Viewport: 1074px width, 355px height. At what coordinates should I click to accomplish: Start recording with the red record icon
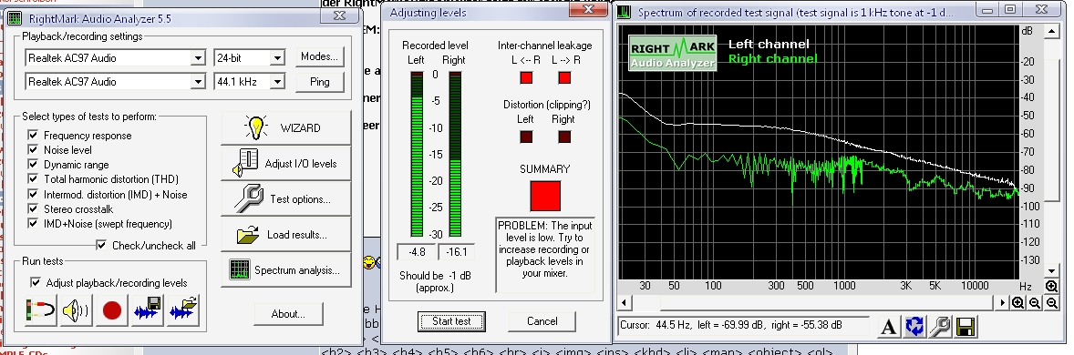111,310
